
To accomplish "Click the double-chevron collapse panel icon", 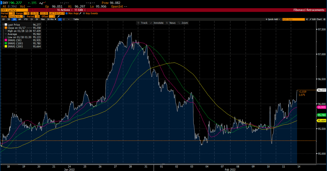I will click(307, 19).
